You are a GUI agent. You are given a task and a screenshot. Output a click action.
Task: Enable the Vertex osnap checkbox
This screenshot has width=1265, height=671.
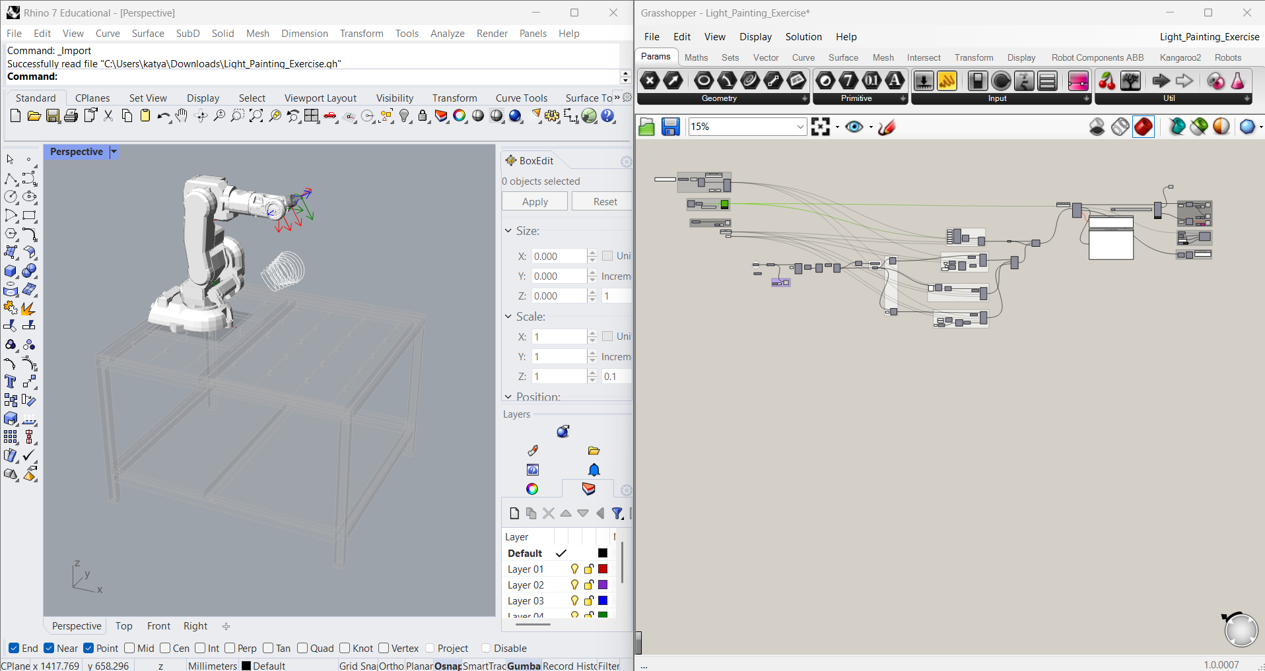384,648
